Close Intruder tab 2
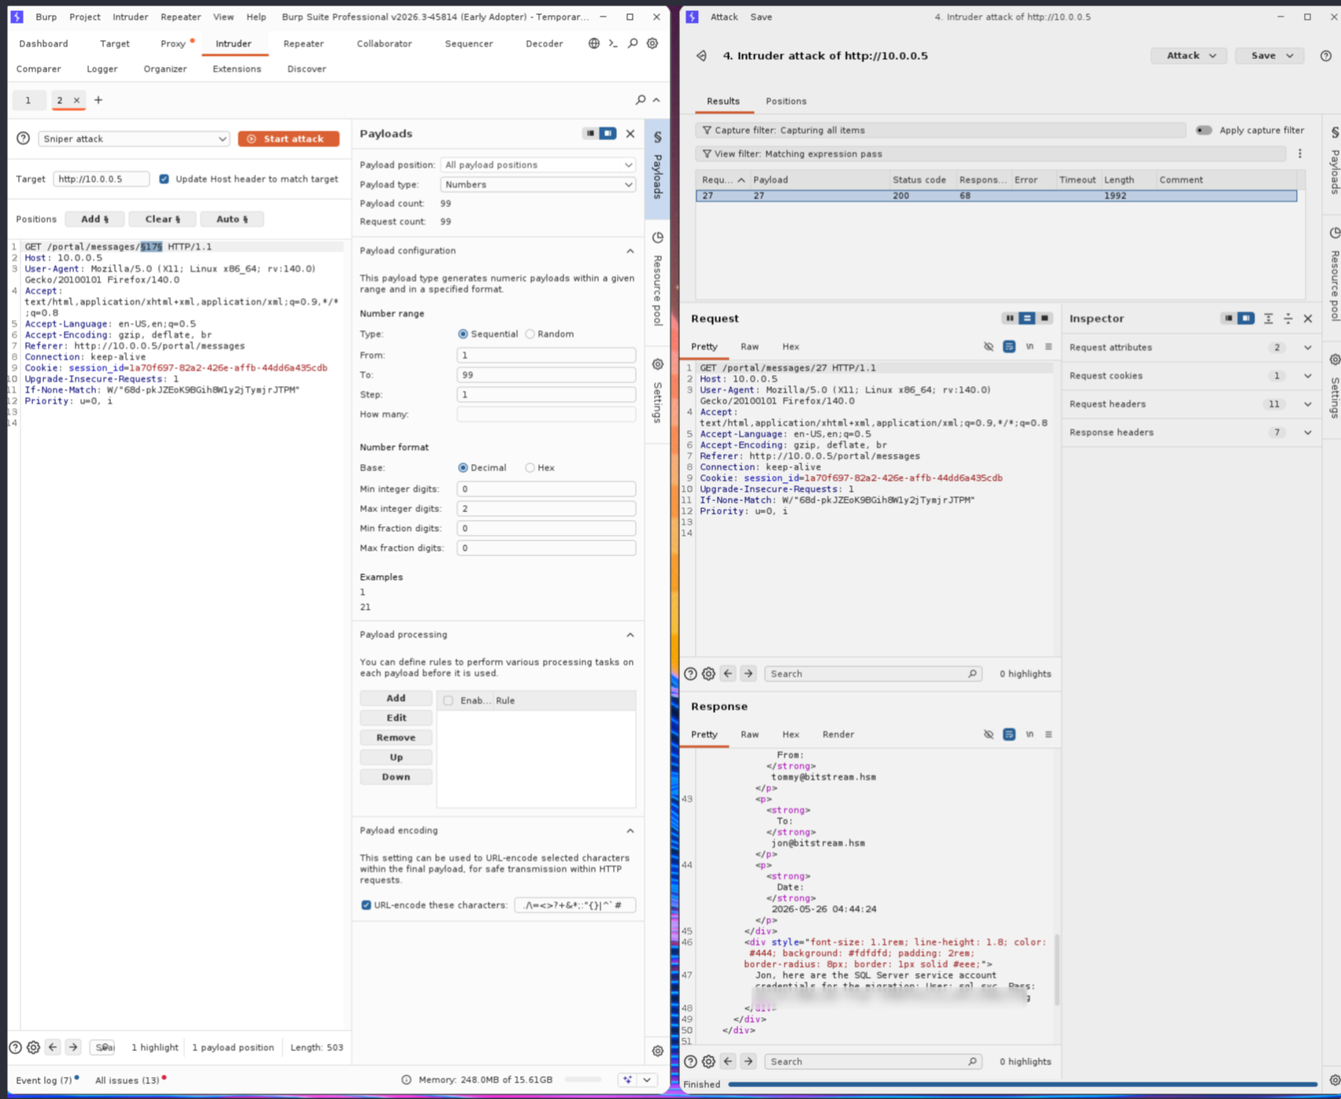This screenshot has width=1341, height=1099. pos(76,100)
